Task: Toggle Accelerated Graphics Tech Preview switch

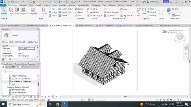Action: pos(164,32)
